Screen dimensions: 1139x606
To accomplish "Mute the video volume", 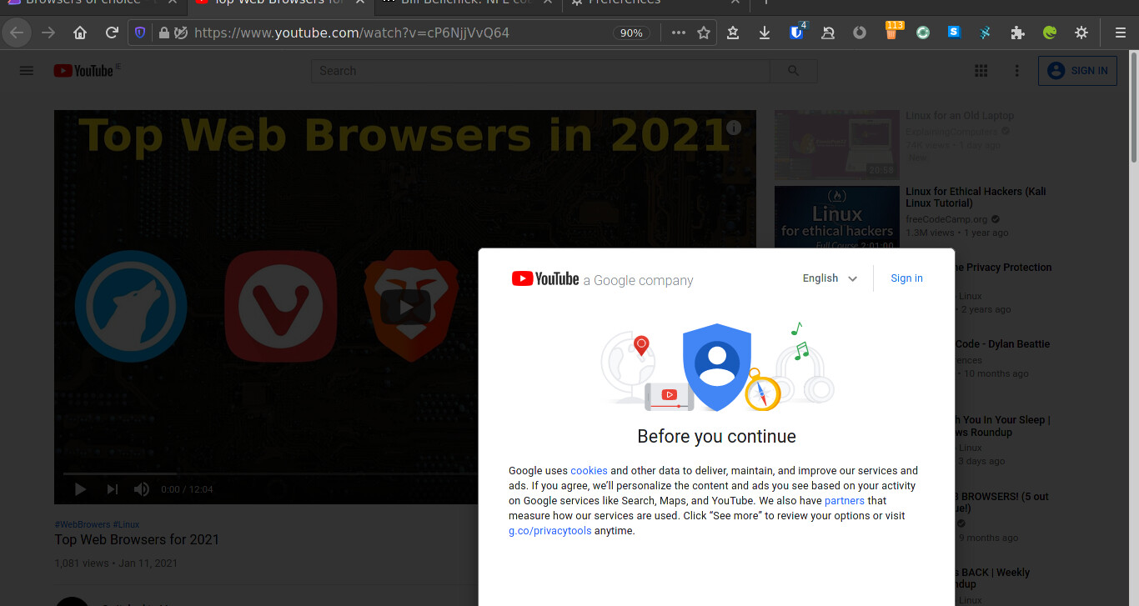I will (142, 489).
